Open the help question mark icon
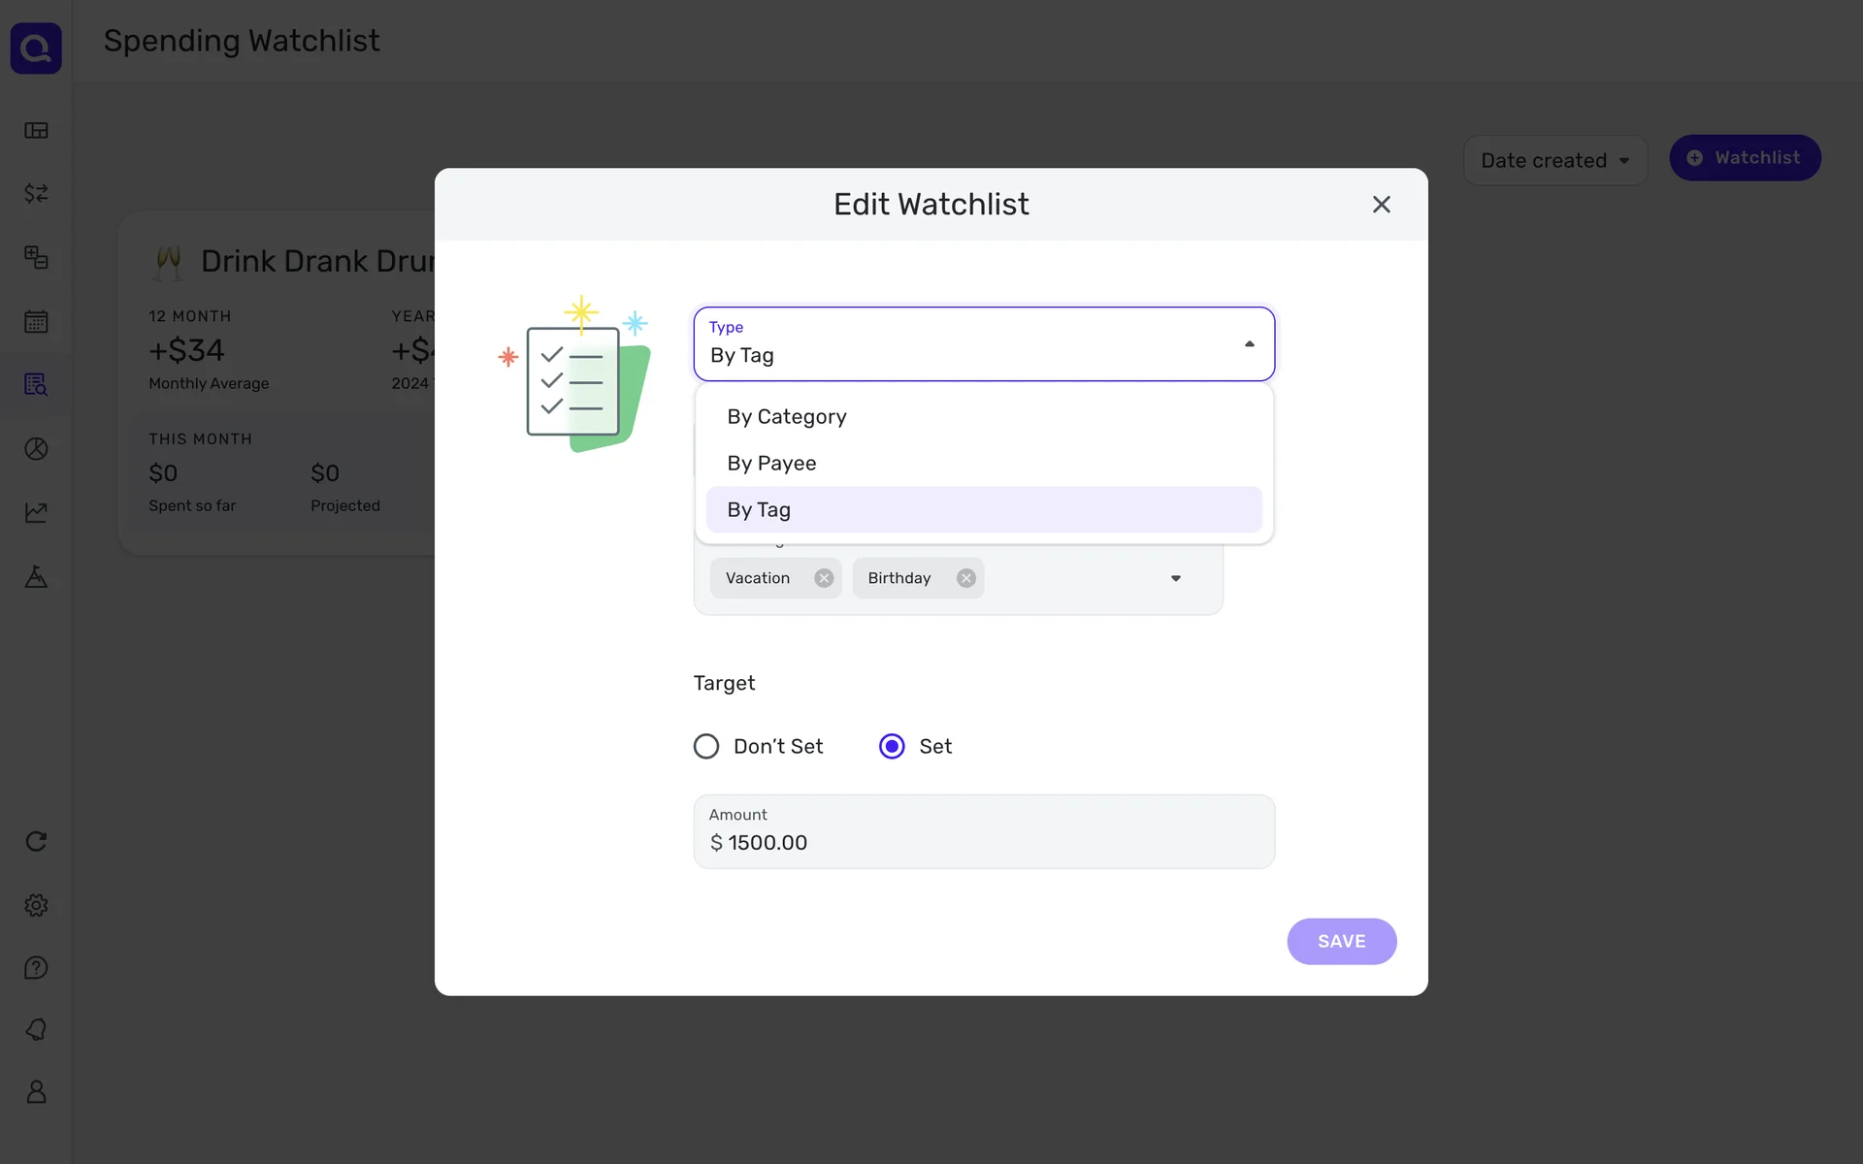 (x=36, y=968)
